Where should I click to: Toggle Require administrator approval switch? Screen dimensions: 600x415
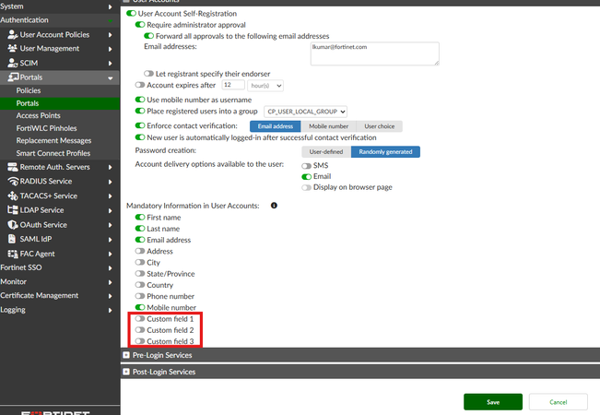(x=140, y=25)
